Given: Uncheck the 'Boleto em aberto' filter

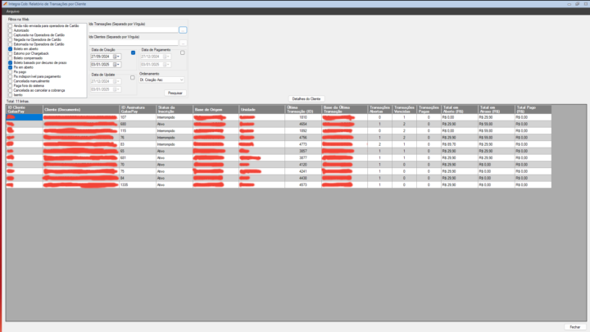Looking at the screenshot, I should pyautogui.click(x=10, y=49).
